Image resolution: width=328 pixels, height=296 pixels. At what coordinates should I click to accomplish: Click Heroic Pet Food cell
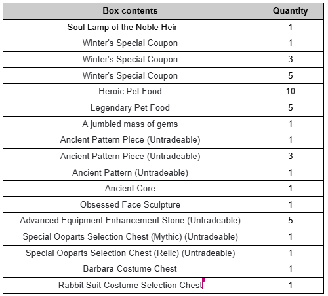131,92
